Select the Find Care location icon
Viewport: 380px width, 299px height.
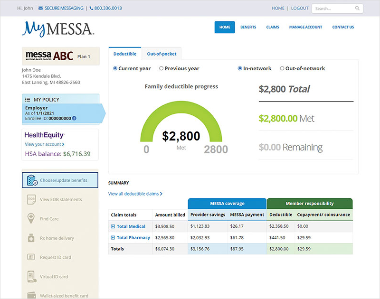32,218
